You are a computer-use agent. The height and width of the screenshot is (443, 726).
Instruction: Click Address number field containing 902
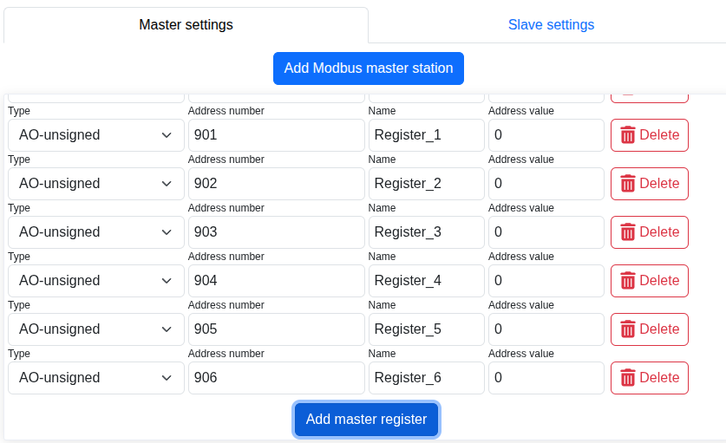tap(276, 184)
